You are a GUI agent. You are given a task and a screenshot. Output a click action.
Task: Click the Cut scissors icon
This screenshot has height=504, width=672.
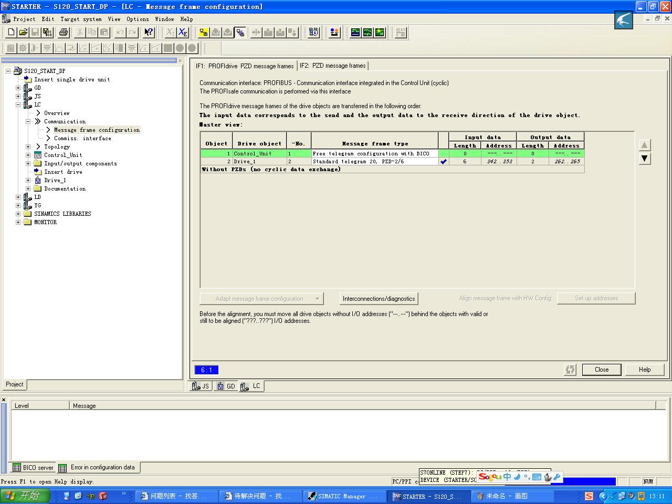point(80,33)
